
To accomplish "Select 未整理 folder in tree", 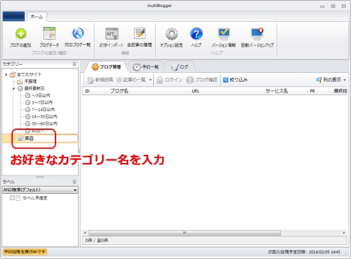I will coord(30,81).
